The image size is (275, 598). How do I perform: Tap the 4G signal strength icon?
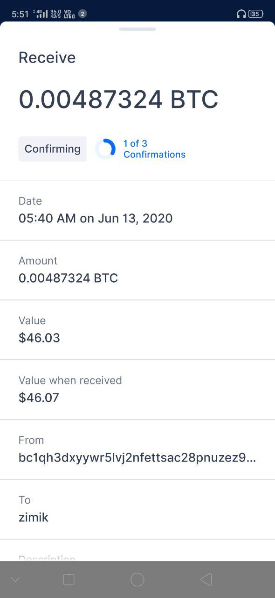41,14
